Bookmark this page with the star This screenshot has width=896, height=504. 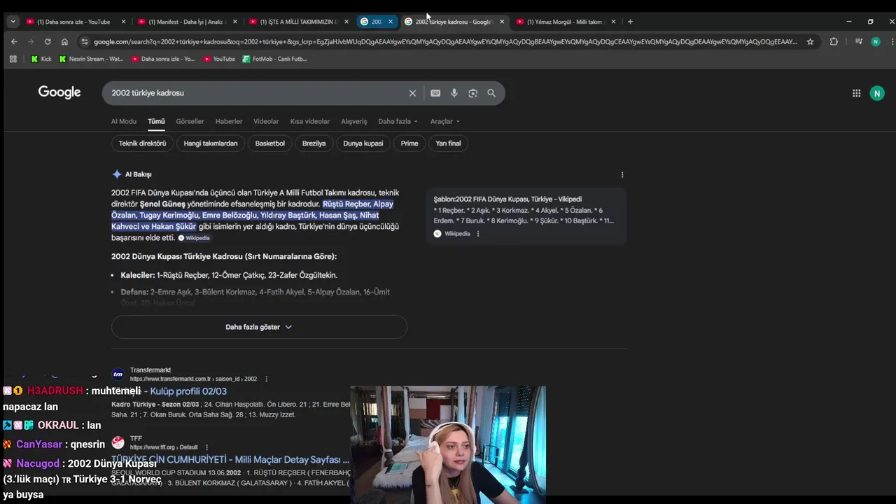coord(810,41)
